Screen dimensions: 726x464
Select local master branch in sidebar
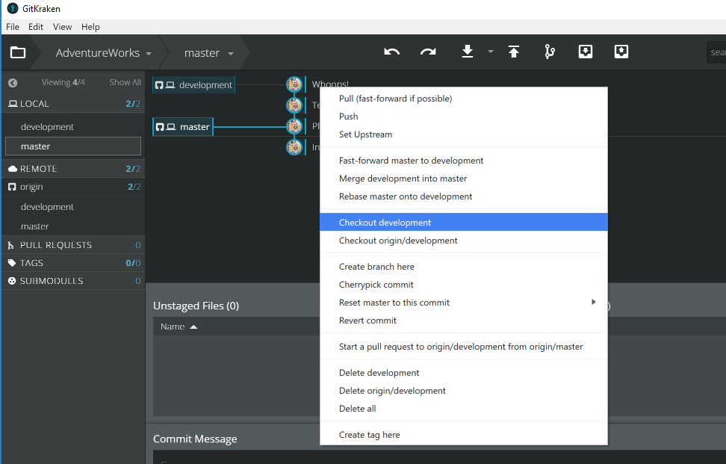point(73,146)
